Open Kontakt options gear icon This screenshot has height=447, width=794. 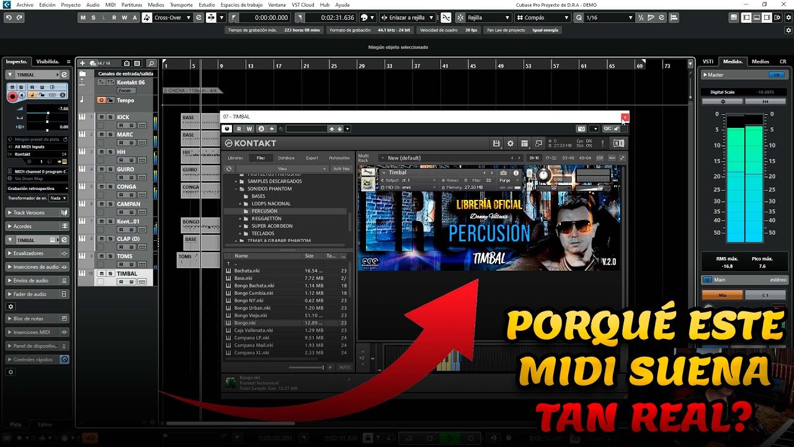coord(511,143)
